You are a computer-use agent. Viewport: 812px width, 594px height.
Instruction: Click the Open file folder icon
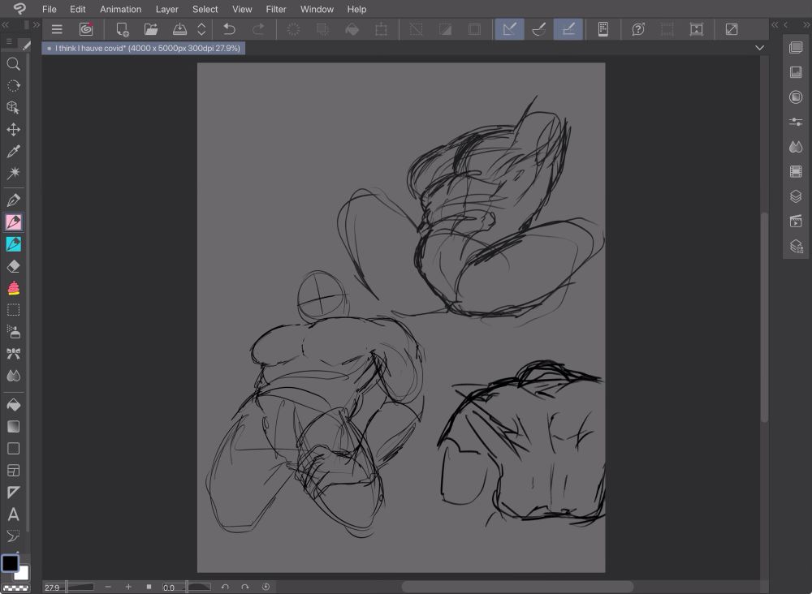(151, 29)
